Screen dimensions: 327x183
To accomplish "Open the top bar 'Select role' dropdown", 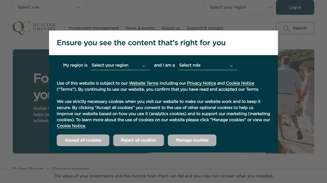I will click(49, 7).
